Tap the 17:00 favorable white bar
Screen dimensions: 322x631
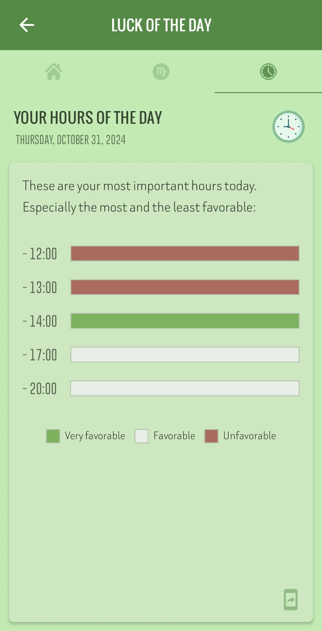(185, 355)
